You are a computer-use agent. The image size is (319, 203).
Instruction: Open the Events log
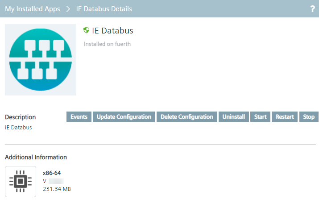point(79,117)
